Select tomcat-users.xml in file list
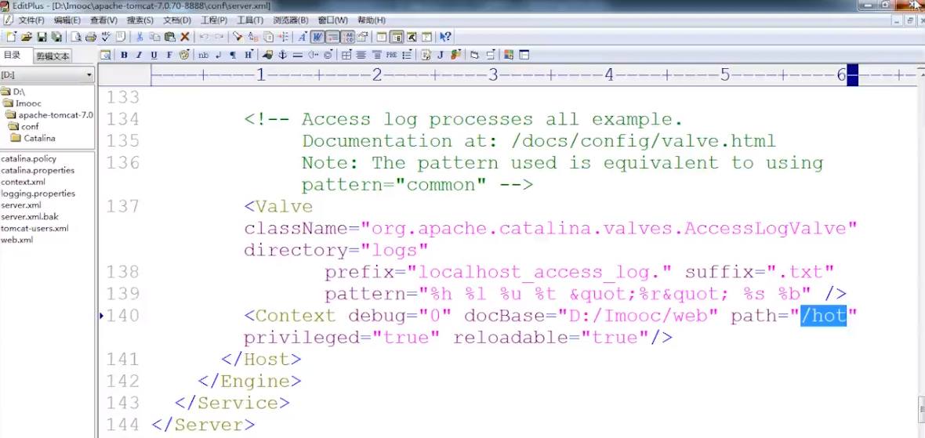Screen dimensions: 925x438 pos(34,228)
